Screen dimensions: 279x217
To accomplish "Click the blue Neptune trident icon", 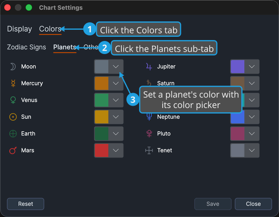I will [149, 117].
